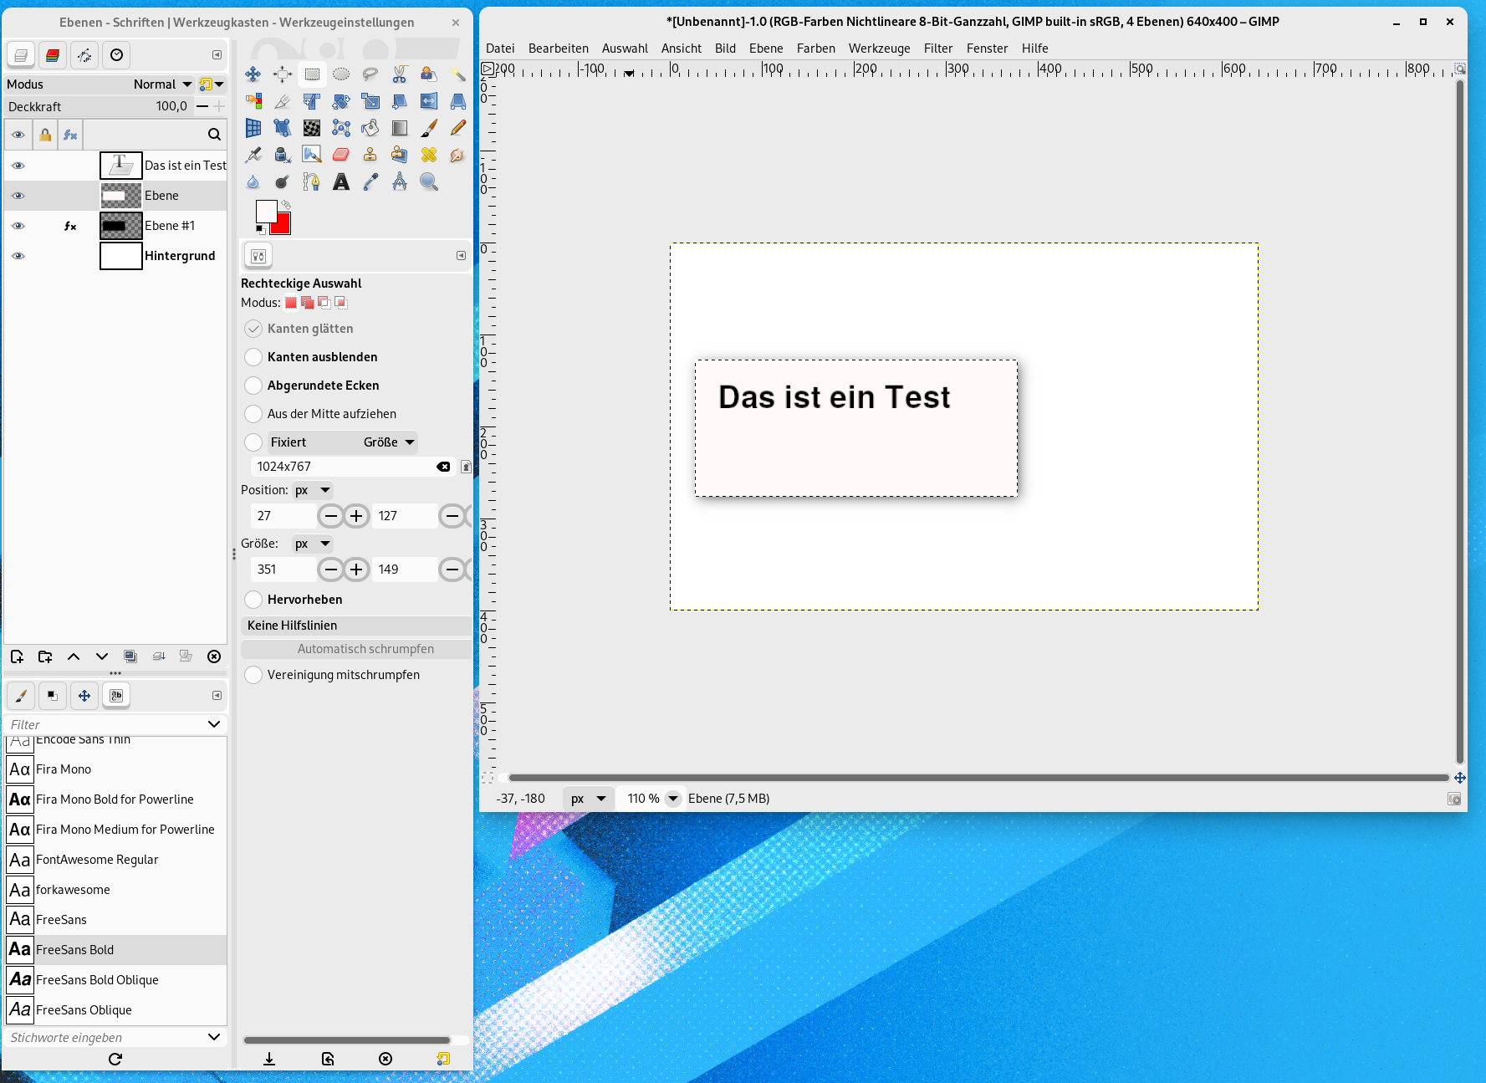Open the 'Keine Hilfslinien' guides dropdown
Image resolution: width=1486 pixels, height=1083 pixels.
point(355,626)
